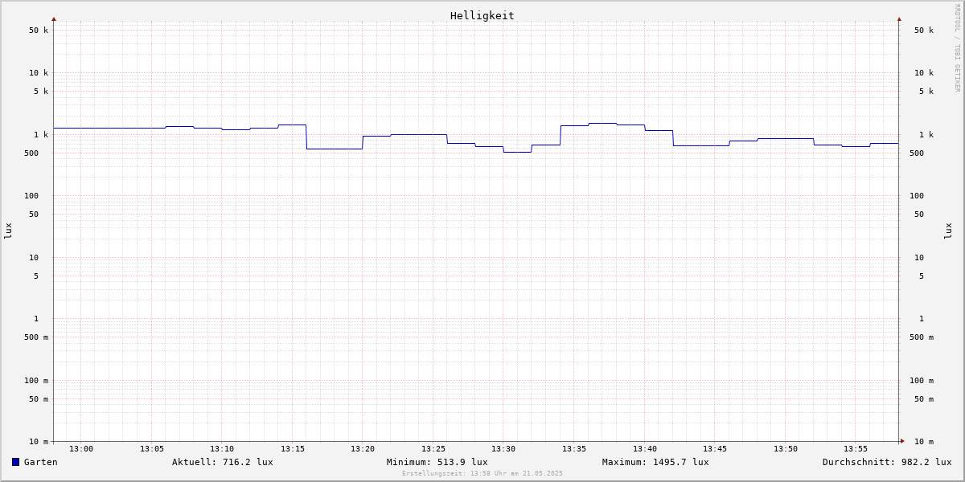This screenshot has width=965, height=482.
Task: Click the 100 label on left axis
Action: click(x=31, y=196)
